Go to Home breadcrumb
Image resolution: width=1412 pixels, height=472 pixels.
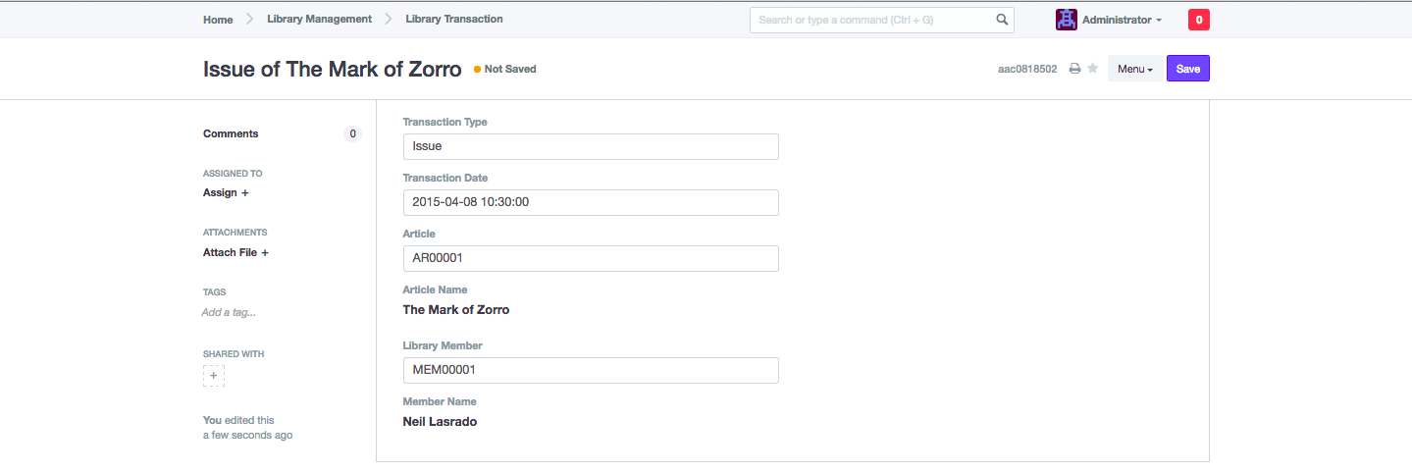click(x=218, y=19)
